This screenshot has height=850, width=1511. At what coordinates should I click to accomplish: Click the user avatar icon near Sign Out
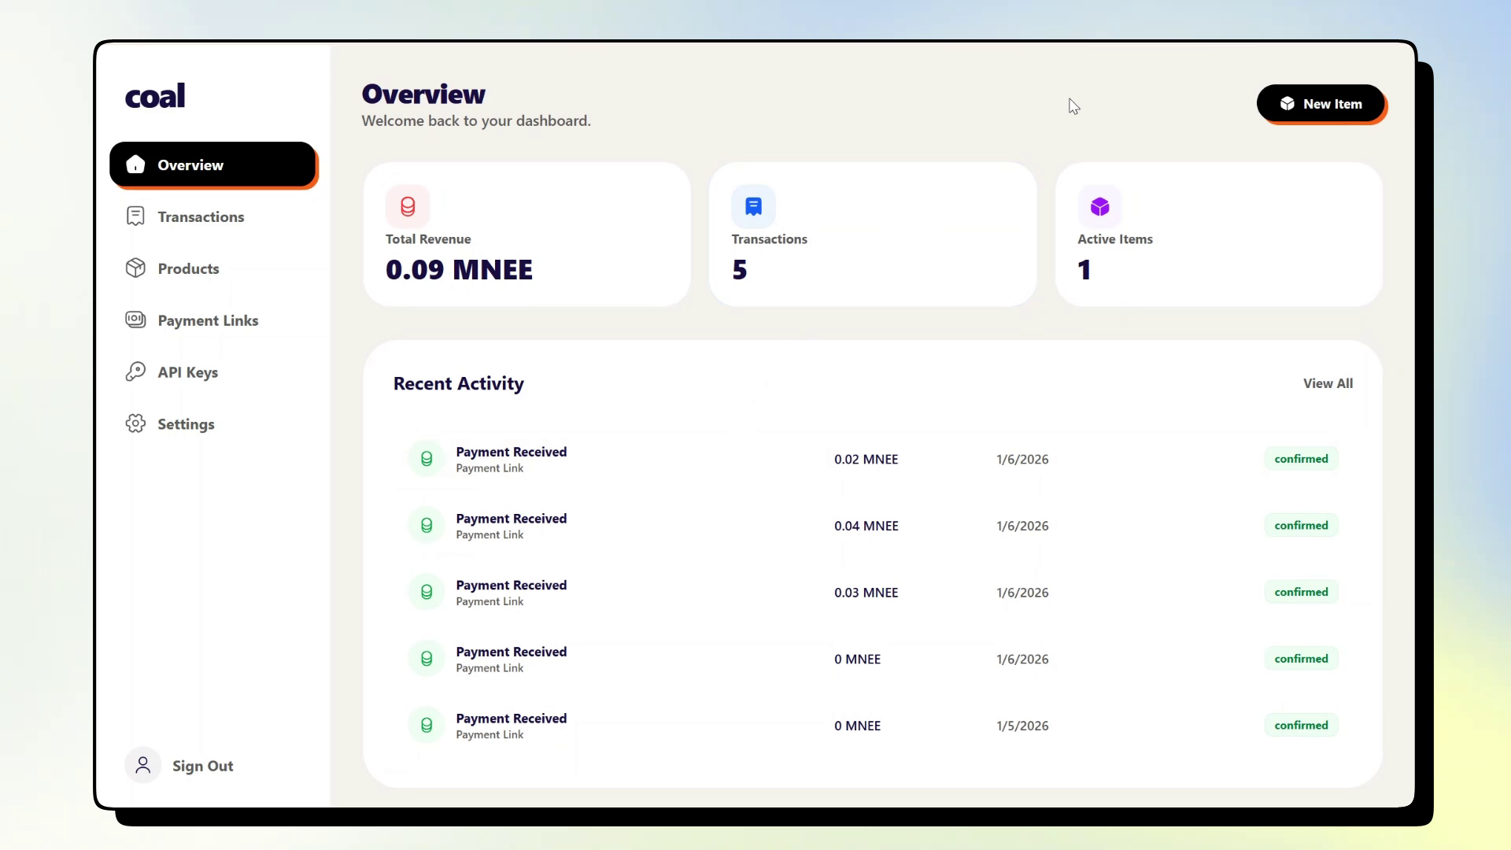coord(142,765)
